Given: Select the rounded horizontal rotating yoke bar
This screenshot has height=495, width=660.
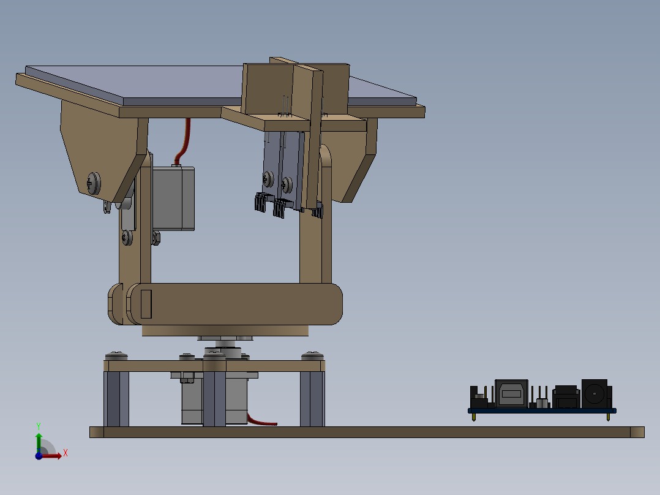Looking at the screenshot, I should click(x=234, y=304).
